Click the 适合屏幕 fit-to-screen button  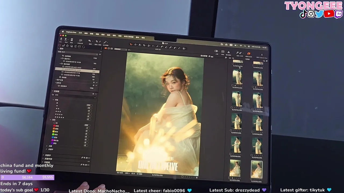coord(204,56)
